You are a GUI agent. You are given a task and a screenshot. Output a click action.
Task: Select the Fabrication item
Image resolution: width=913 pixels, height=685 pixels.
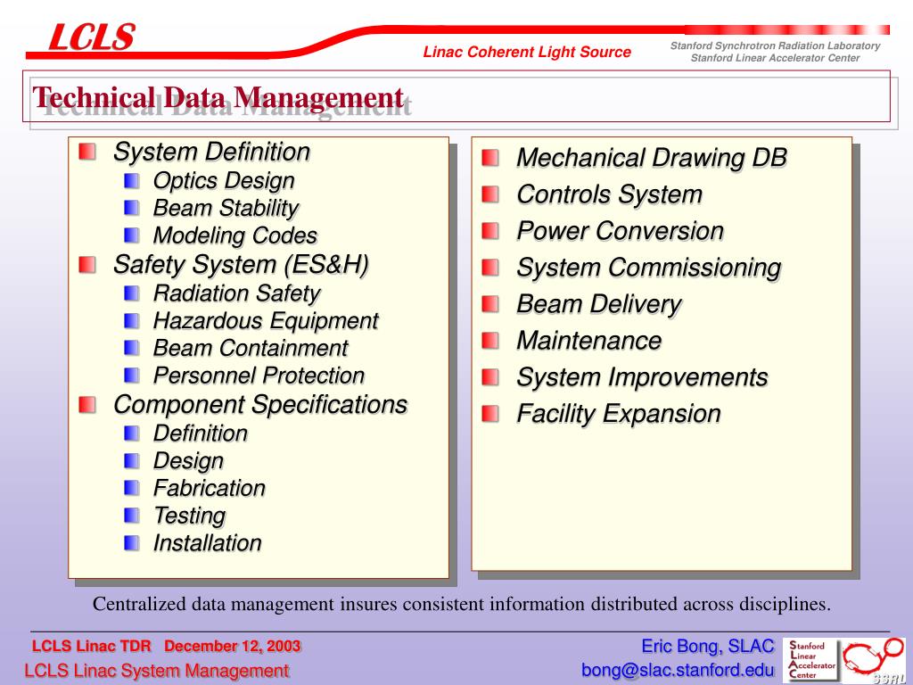(x=210, y=488)
